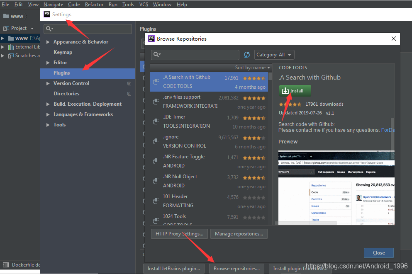Open the Sort by: name dropdown
This screenshot has height=274, width=412.
click(x=253, y=68)
